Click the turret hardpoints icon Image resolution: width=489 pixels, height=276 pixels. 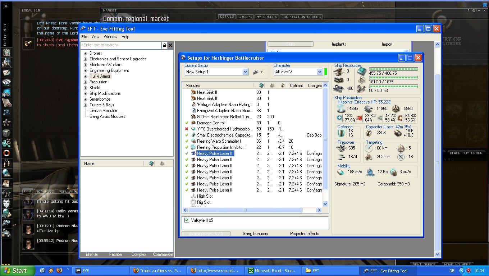click(338, 71)
